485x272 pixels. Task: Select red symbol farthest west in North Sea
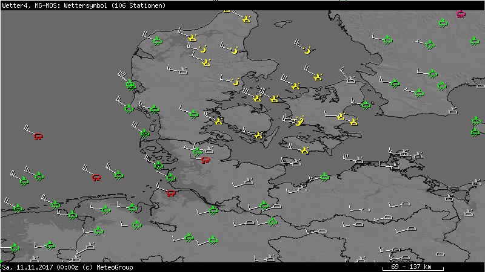tap(38, 137)
